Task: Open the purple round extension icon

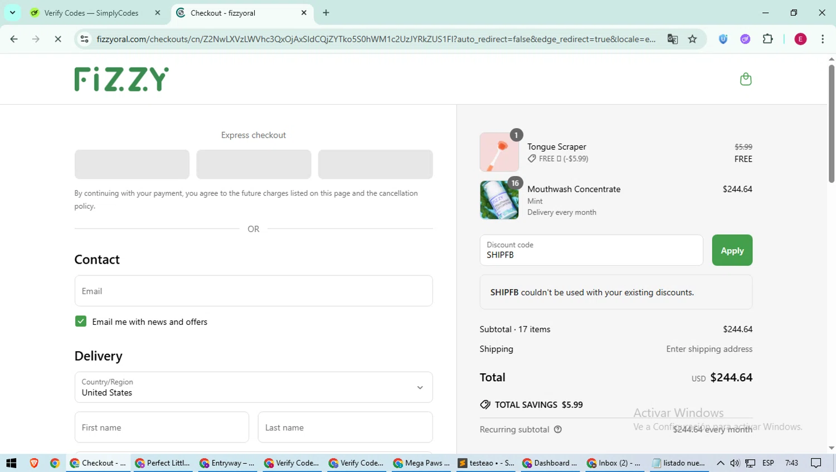Action: click(745, 39)
